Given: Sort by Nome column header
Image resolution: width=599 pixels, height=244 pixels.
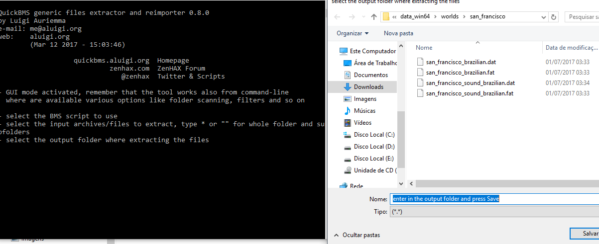Looking at the screenshot, I should pyautogui.click(x=424, y=48).
